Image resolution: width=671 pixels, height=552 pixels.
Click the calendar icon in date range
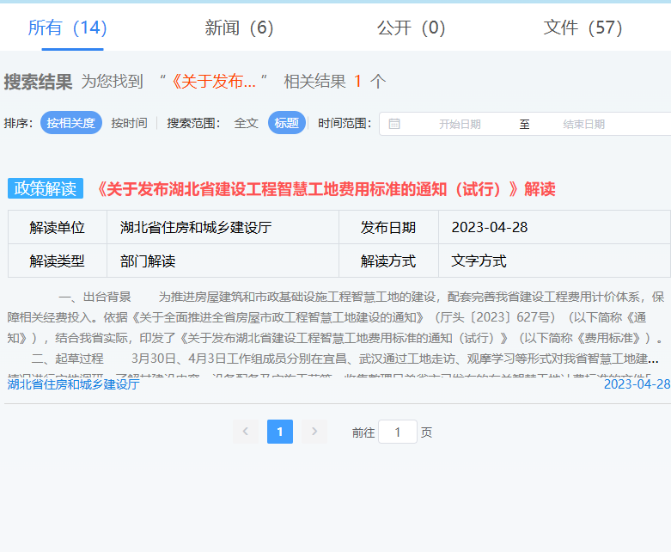pos(394,124)
